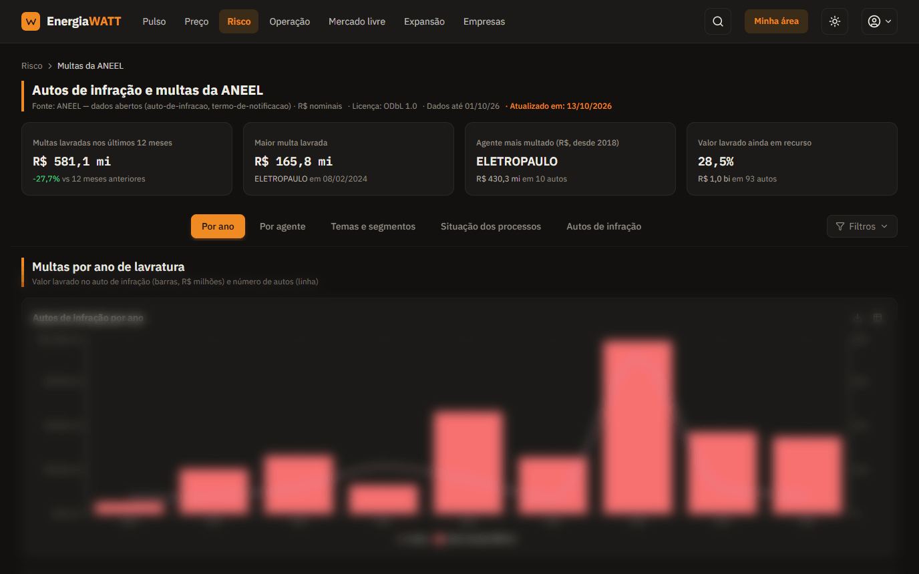Click the chart table view icon
Viewport: 919px width, 574px height.
(878, 318)
